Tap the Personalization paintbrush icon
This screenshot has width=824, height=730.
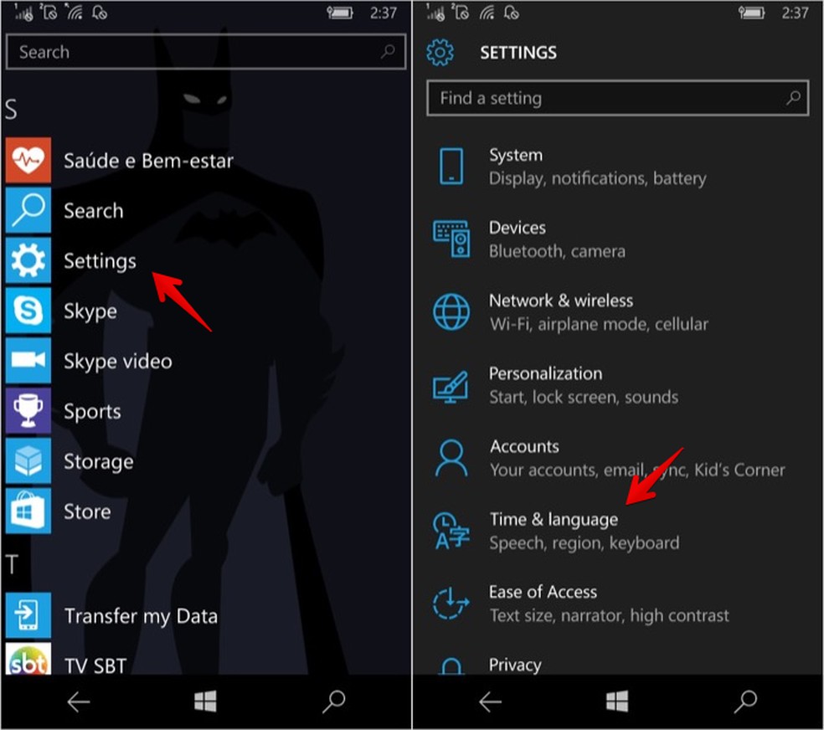451,387
